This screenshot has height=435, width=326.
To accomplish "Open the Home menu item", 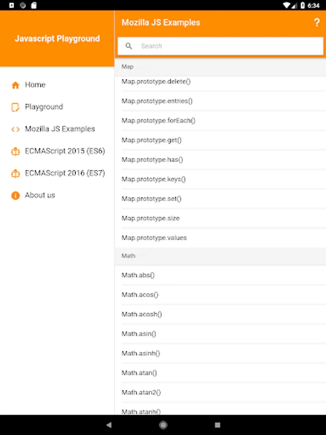I will [57, 85].
